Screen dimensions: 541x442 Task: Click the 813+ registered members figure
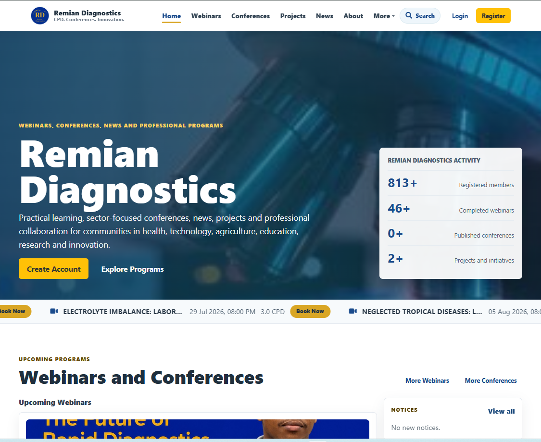[403, 183]
